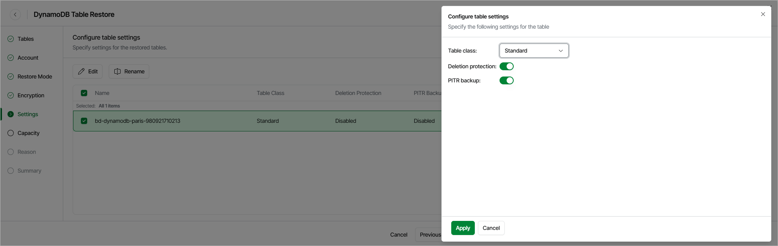Click the Tables step checkmark icon
The width and height of the screenshot is (778, 246).
(x=11, y=39)
